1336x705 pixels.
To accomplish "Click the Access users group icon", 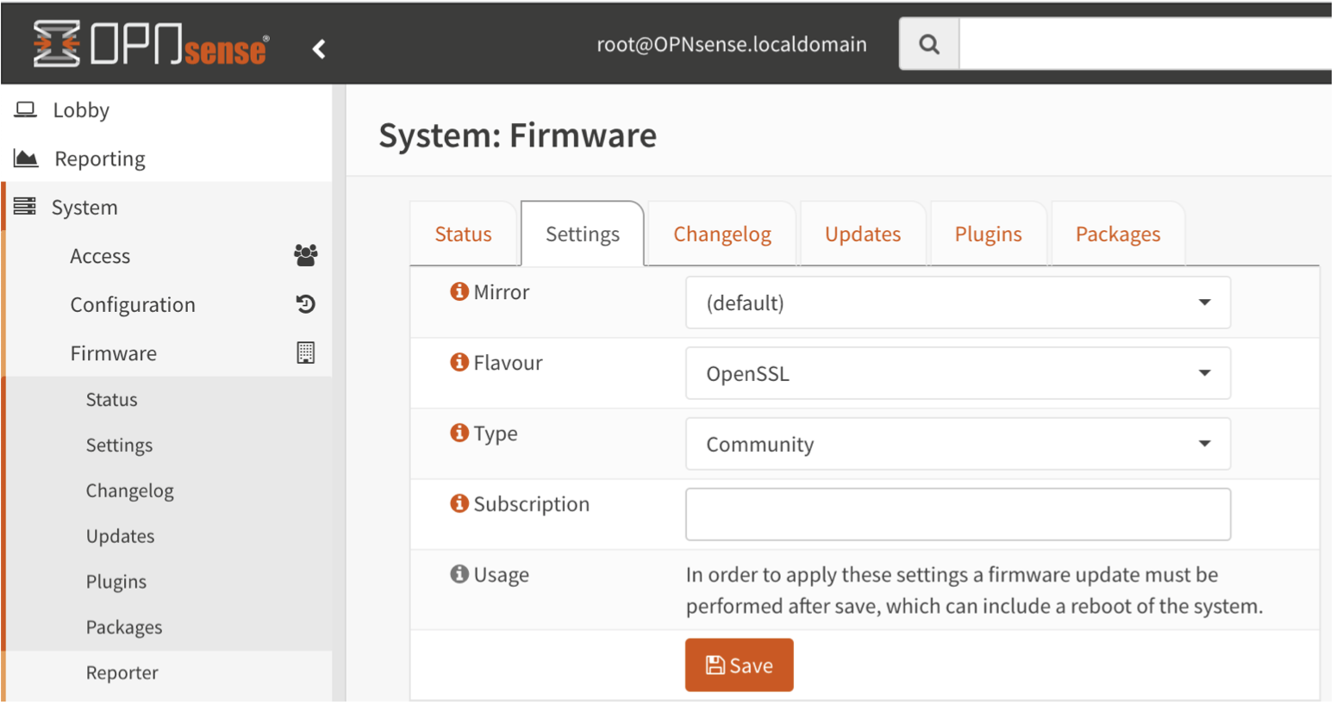I will [305, 255].
